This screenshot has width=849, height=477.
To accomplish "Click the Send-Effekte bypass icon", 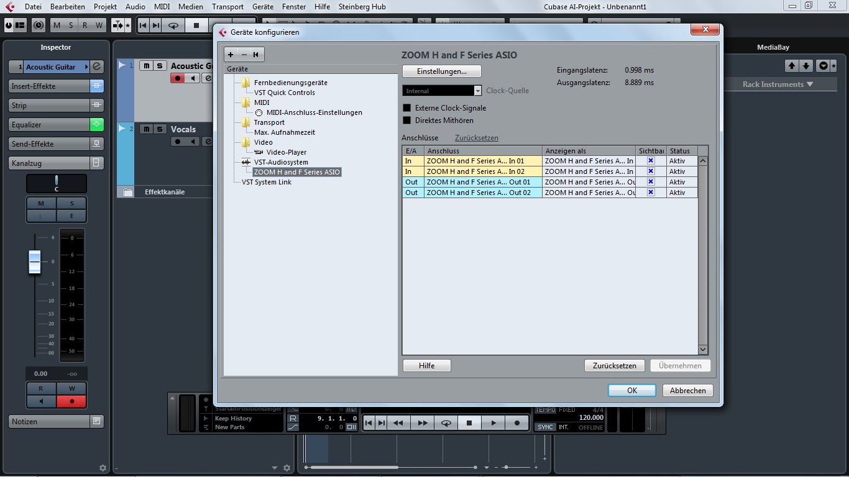I will [x=97, y=144].
